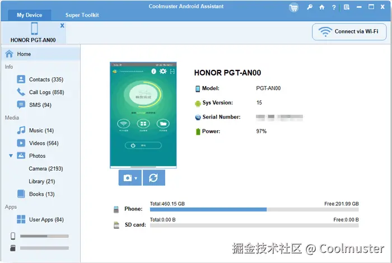
Task: Click the Phone storage progress bar
Action: coord(254,209)
